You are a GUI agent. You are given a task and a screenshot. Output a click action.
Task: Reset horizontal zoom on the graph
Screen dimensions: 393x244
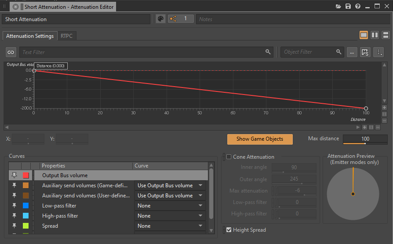coord(371,127)
